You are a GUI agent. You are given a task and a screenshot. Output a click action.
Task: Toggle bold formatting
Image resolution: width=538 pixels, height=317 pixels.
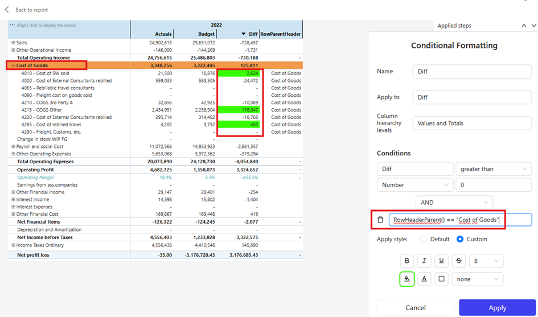pyautogui.click(x=407, y=261)
